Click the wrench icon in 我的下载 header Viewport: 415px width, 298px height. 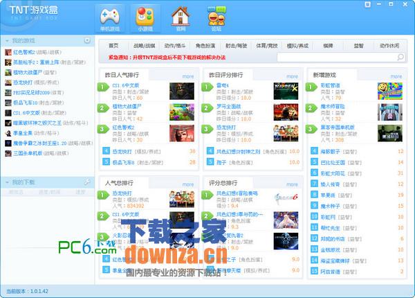[87, 182]
